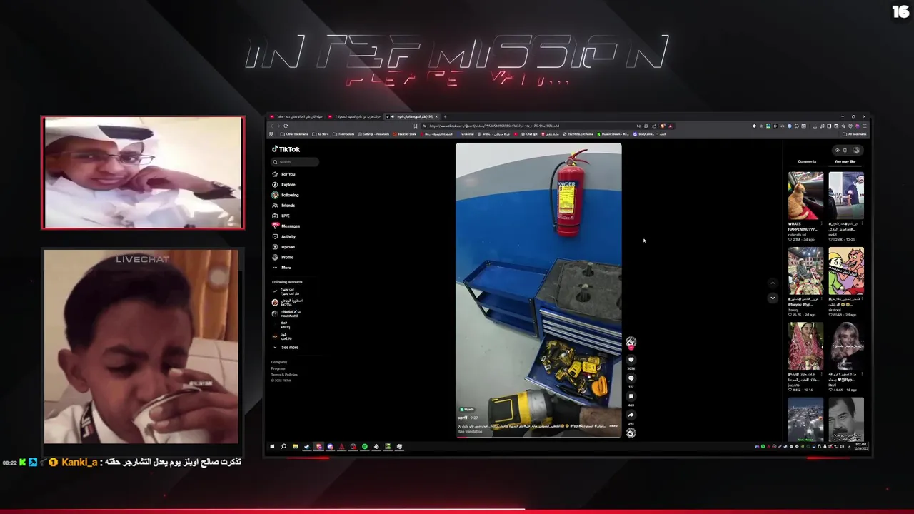This screenshot has height=514, width=914.
Task: Close the active TikTok browser tab
Action: coord(438,116)
